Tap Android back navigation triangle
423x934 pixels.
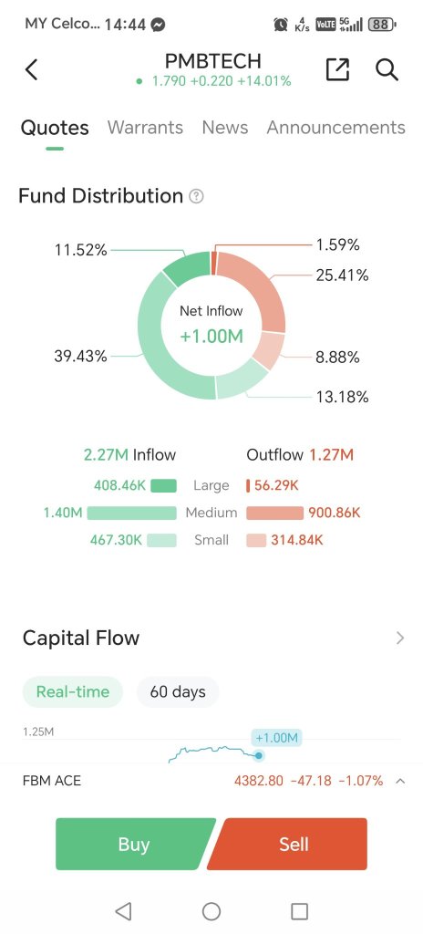pyautogui.click(x=123, y=911)
